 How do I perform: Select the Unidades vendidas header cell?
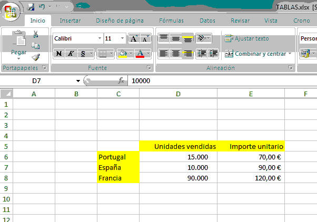click(x=178, y=146)
